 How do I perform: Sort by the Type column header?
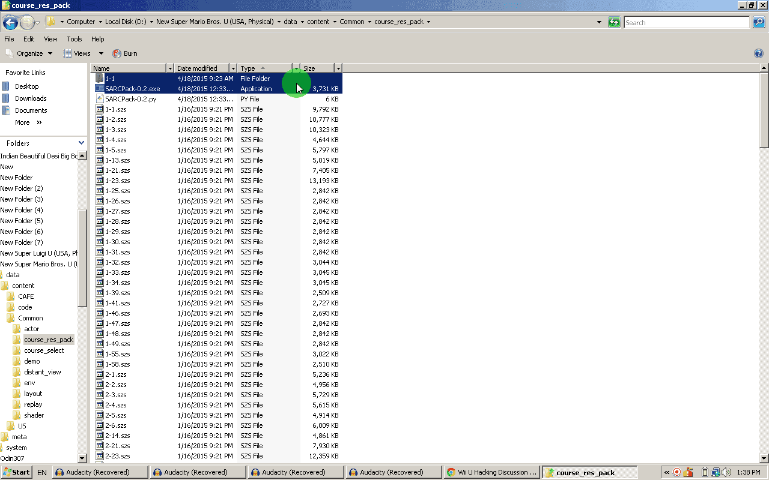click(265, 68)
